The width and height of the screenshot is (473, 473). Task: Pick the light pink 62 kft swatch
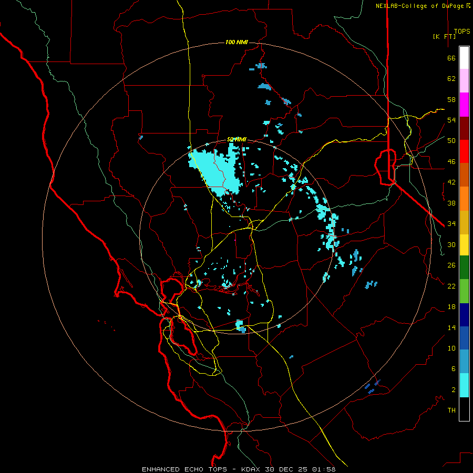(x=464, y=80)
